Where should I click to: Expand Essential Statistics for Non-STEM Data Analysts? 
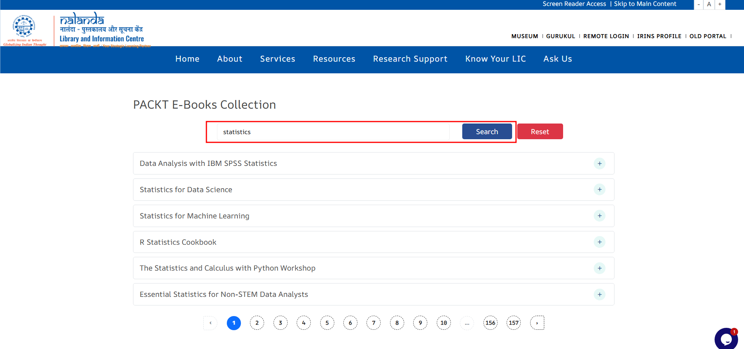(599, 294)
